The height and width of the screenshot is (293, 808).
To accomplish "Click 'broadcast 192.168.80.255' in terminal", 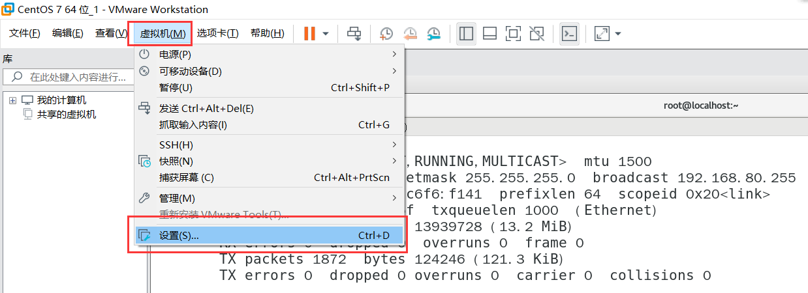I will click(x=694, y=178).
